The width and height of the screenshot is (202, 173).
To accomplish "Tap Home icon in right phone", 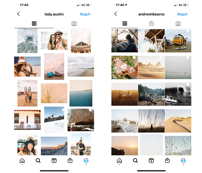I will pyautogui.click(x=119, y=161).
